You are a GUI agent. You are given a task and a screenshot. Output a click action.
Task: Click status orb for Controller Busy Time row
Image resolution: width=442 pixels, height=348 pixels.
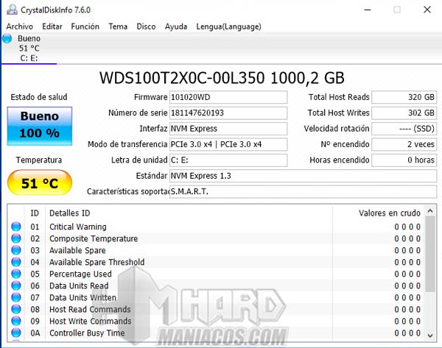click(x=16, y=333)
